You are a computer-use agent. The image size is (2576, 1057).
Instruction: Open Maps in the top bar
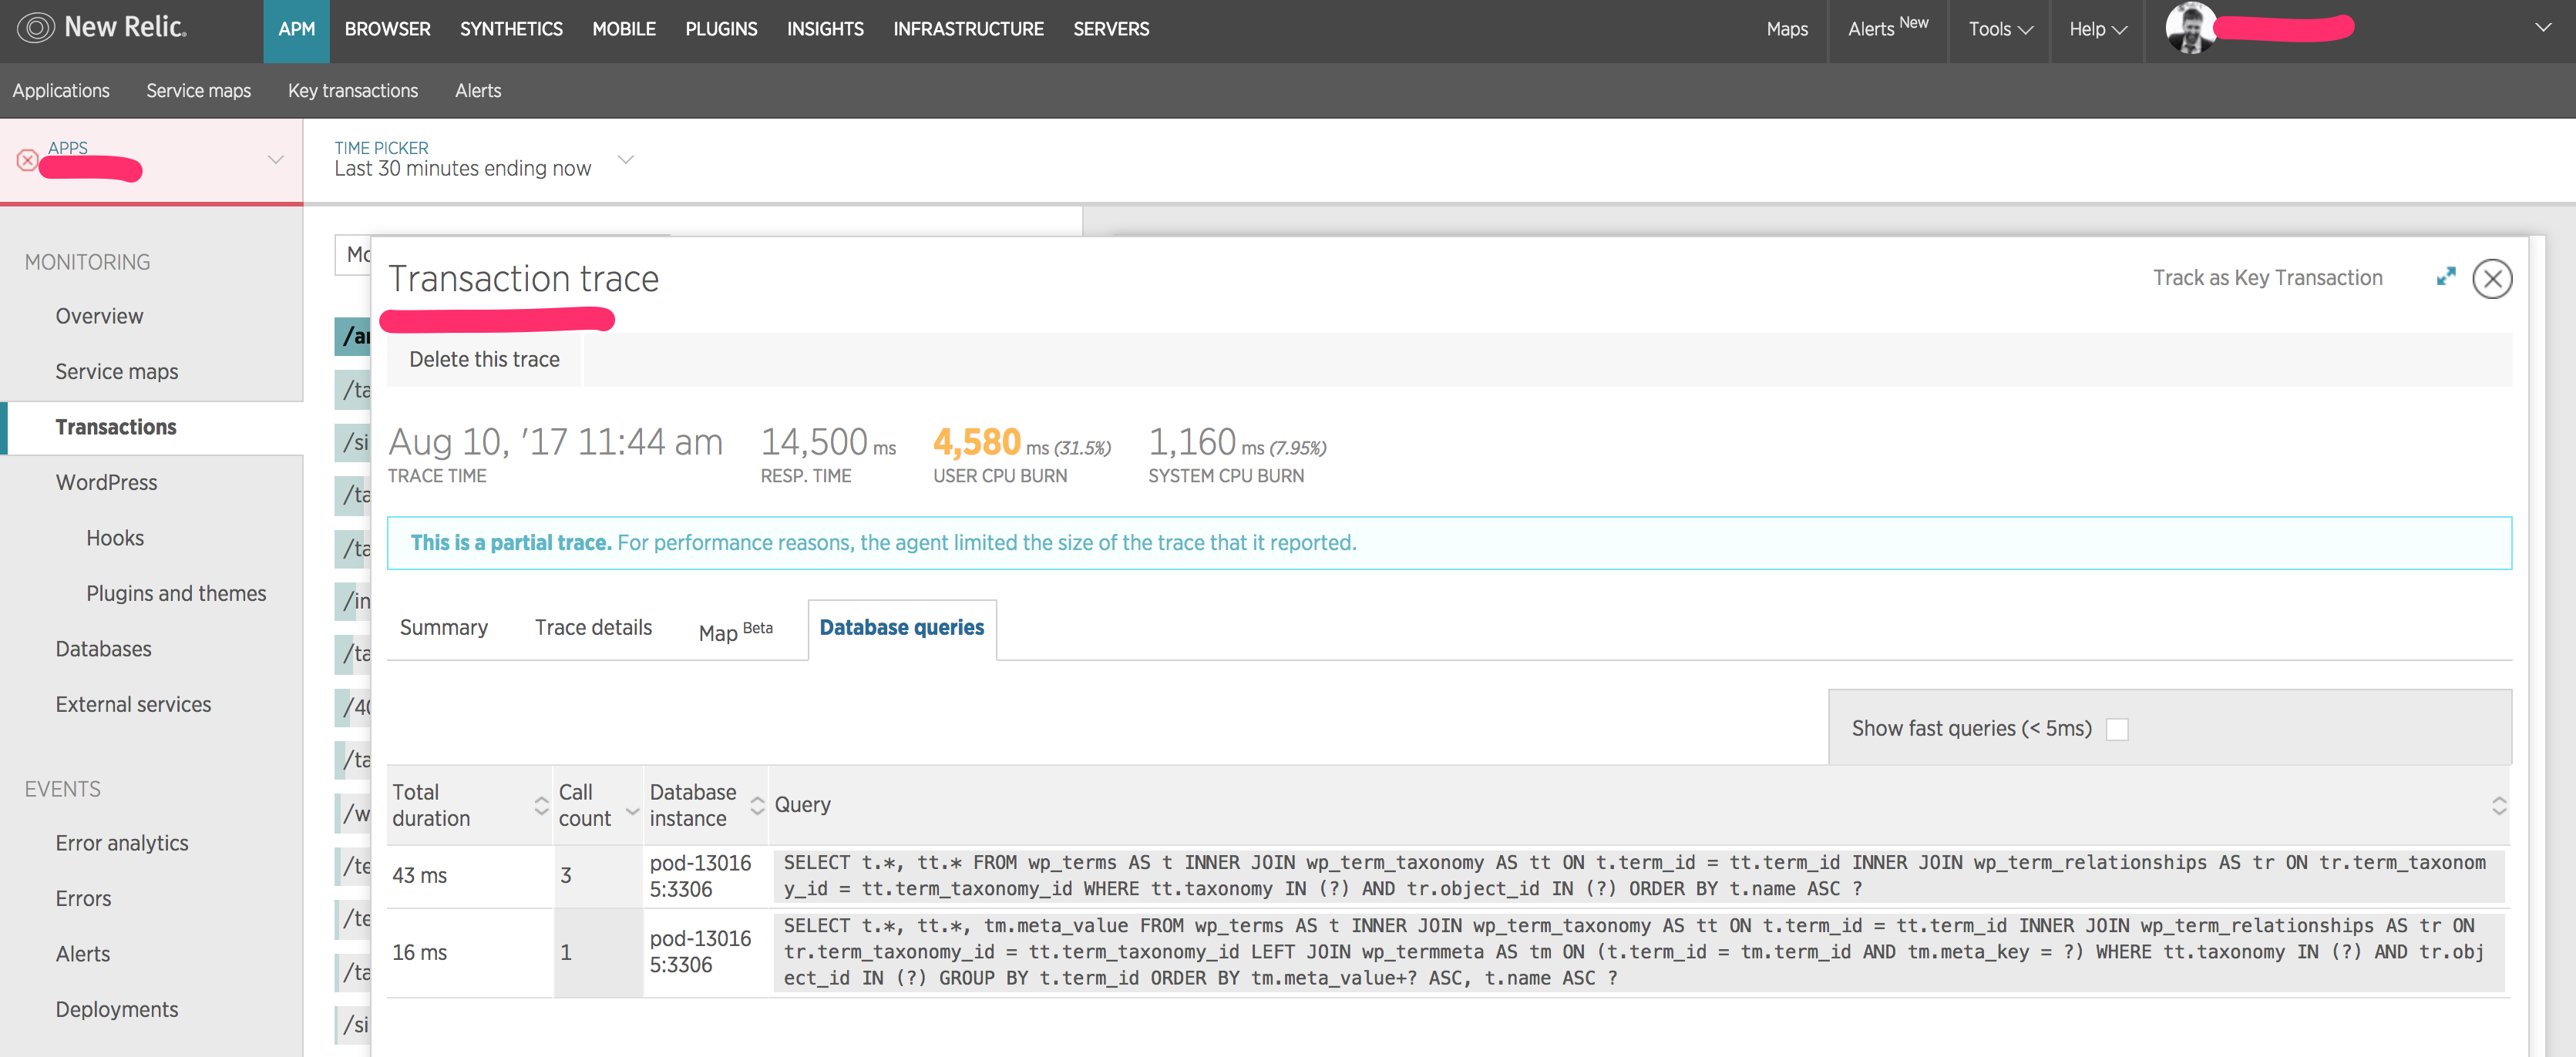coord(1787,29)
